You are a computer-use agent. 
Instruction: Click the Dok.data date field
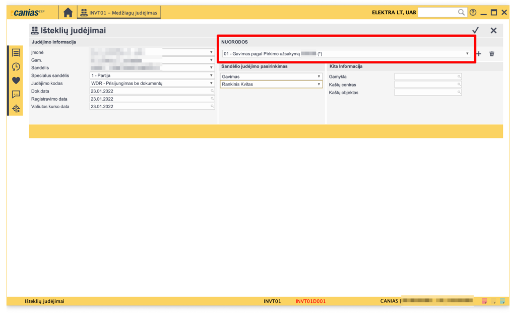click(150, 91)
